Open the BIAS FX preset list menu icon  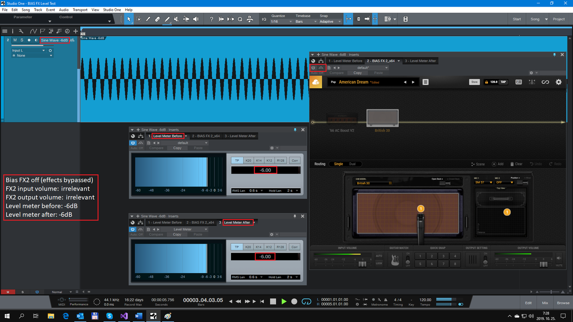(425, 82)
